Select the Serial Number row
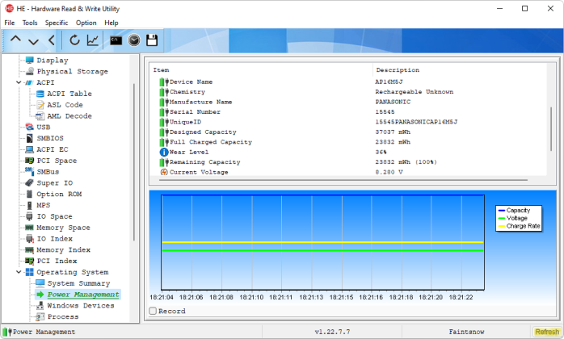This screenshot has height=339, width=564. [347, 112]
